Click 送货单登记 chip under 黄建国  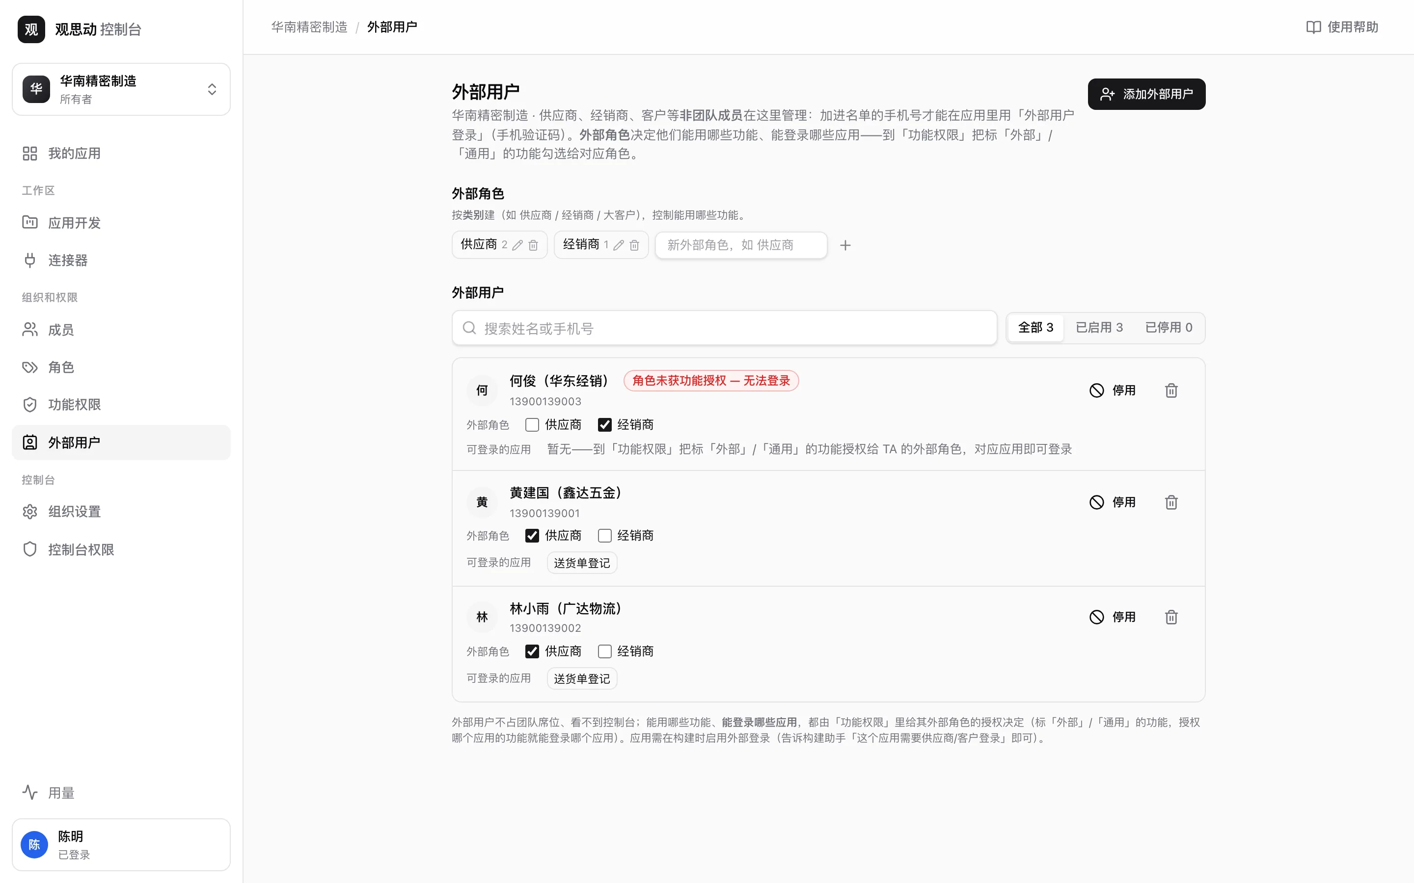click(582, 563)
